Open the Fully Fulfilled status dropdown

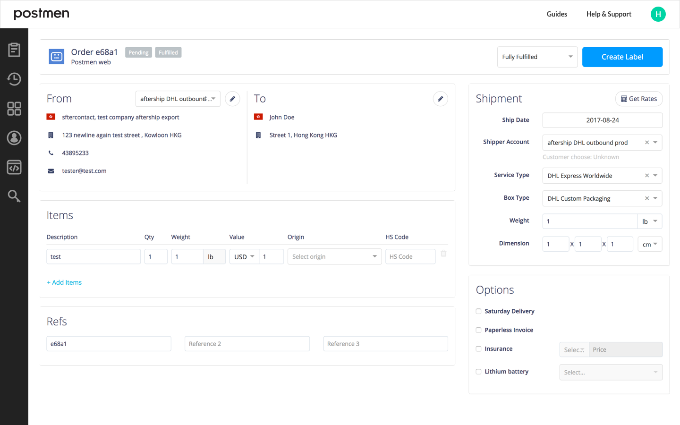pos(537,57)
